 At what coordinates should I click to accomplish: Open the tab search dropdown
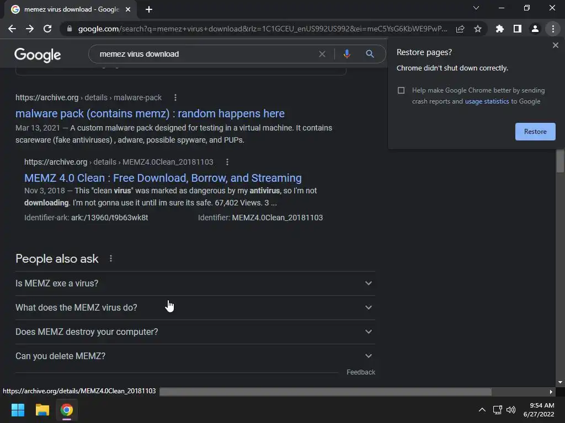tap(476, 8)
